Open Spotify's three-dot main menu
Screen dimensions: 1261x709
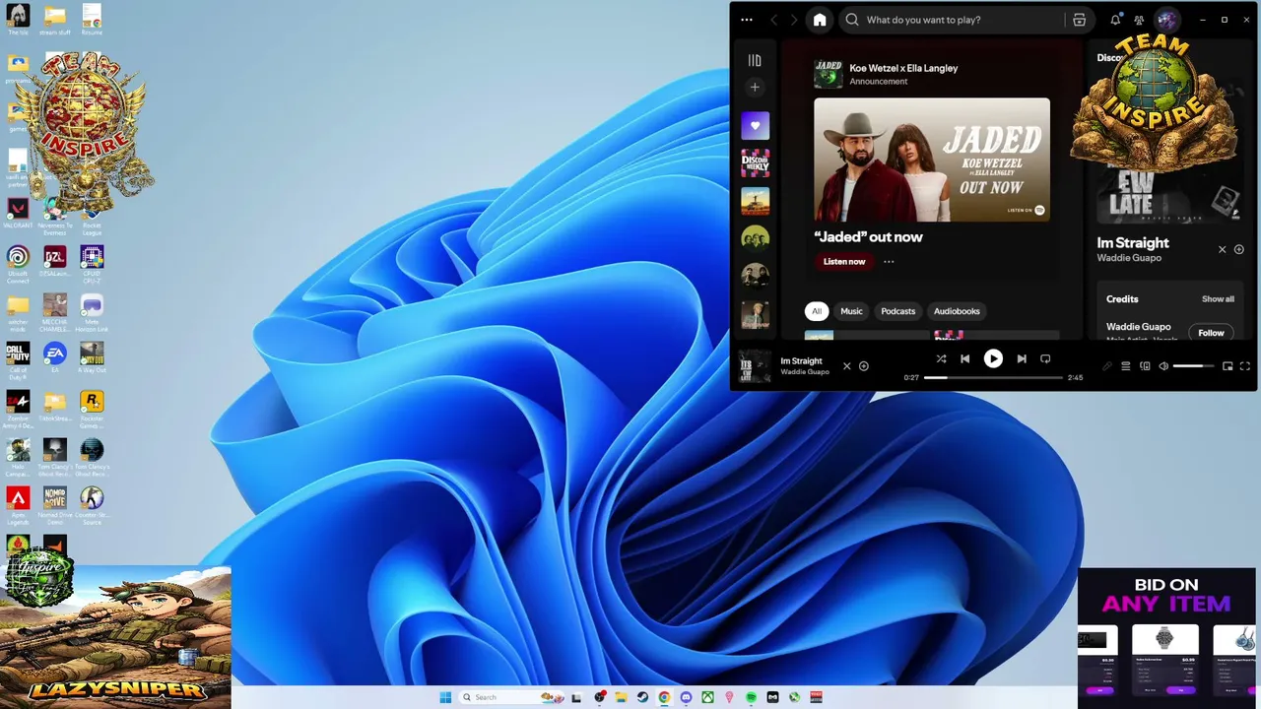tap(747, 20)
